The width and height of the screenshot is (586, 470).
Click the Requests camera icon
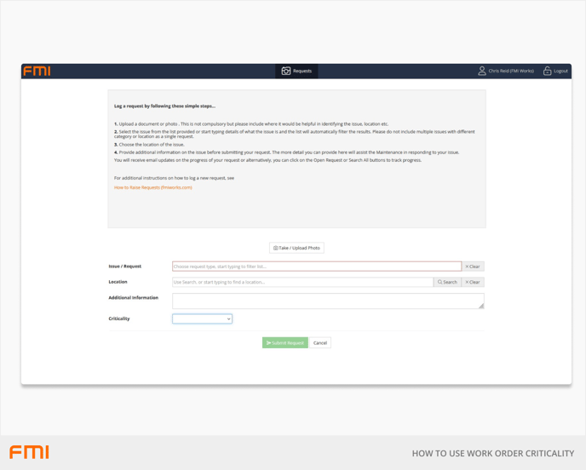286,72
